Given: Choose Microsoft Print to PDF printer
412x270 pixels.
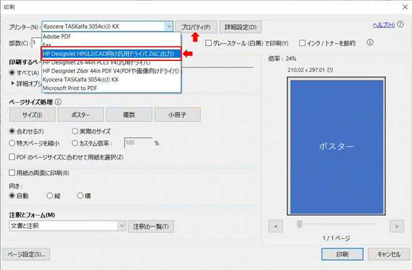Looking at the screenshot, I should (111, 88).
